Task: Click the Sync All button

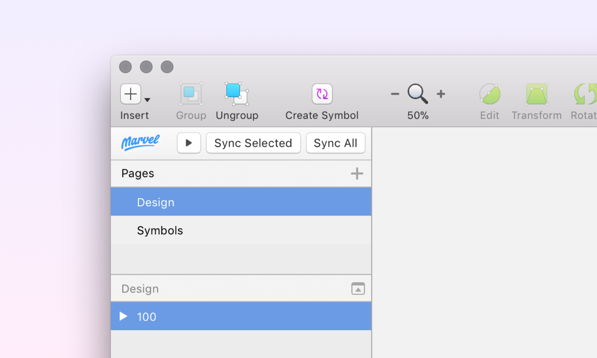Action: 335,143
